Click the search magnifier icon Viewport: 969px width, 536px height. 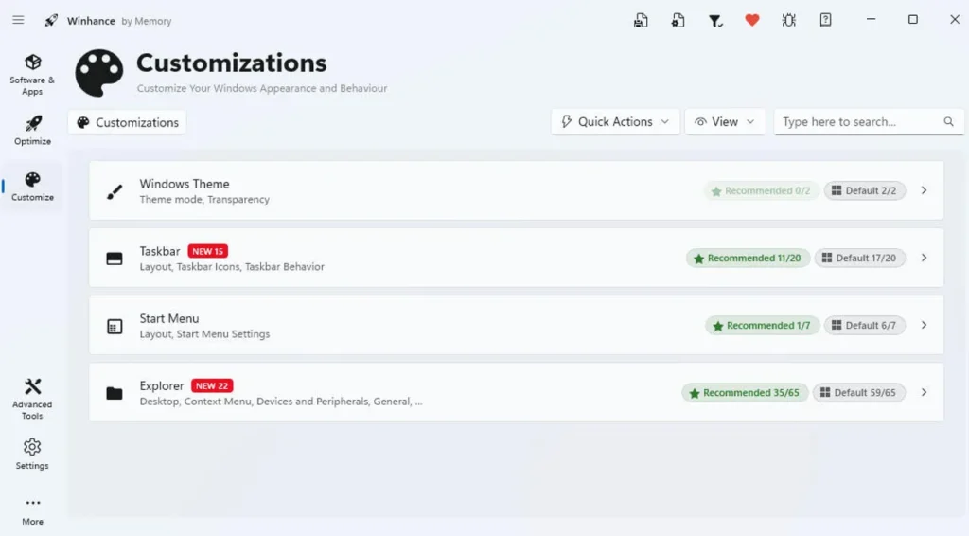(x=948, y=122)
